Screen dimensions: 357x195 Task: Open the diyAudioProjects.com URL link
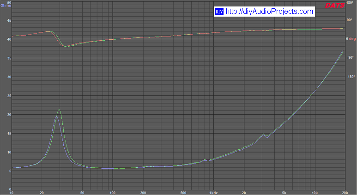pos(269,12)
